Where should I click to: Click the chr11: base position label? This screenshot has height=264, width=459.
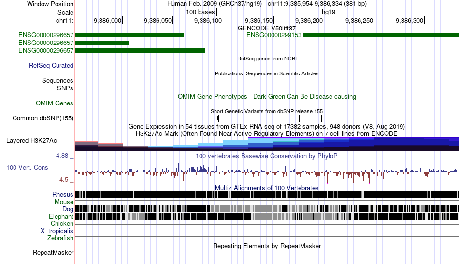(64, 20)
